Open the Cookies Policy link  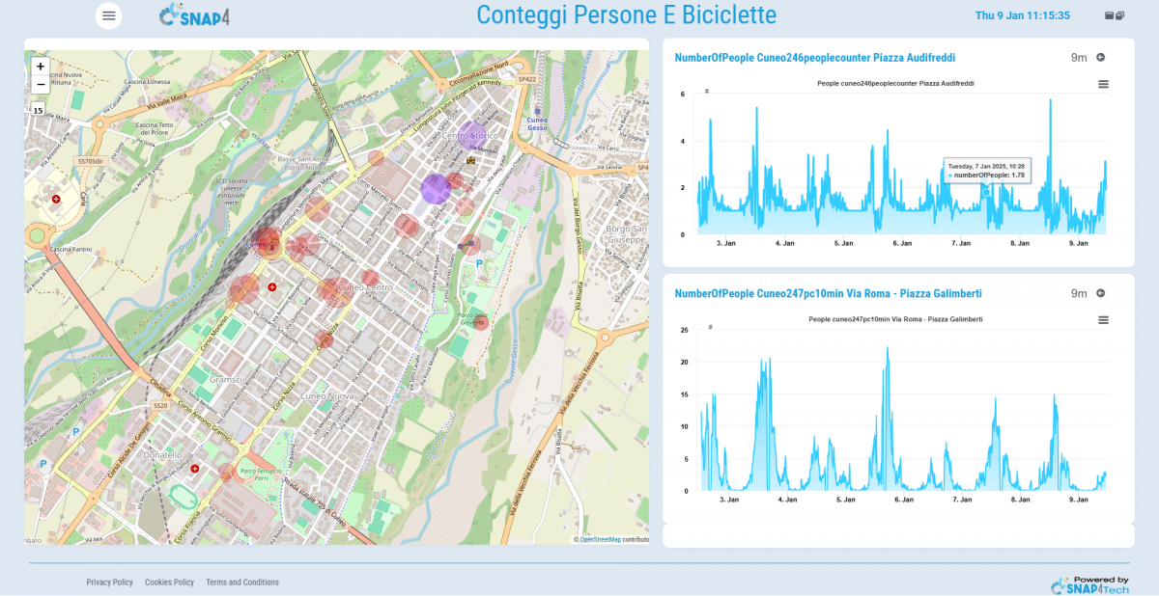pyautogui.click(x=169, y=582)
